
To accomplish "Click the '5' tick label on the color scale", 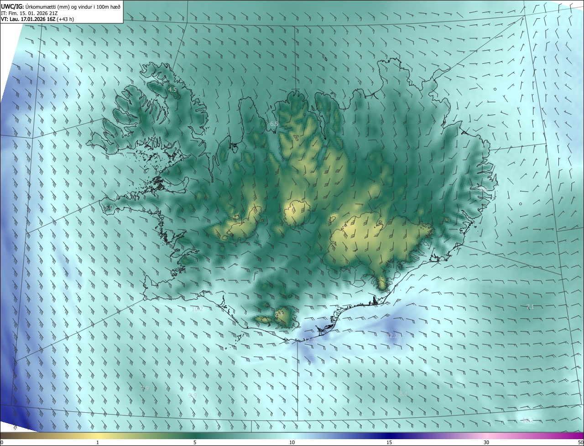I will [195, 442].
